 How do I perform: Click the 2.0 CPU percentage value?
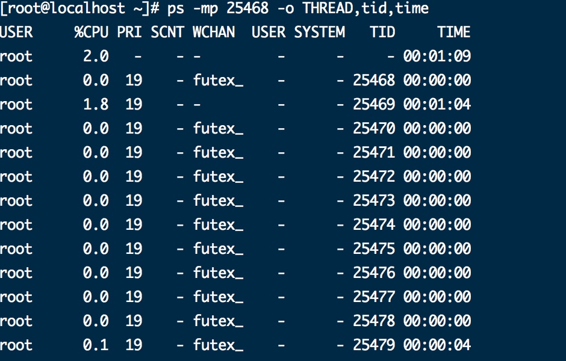[x=96, y=56]
